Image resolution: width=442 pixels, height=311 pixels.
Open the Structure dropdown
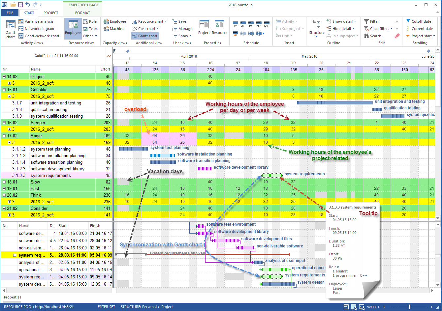317,29
